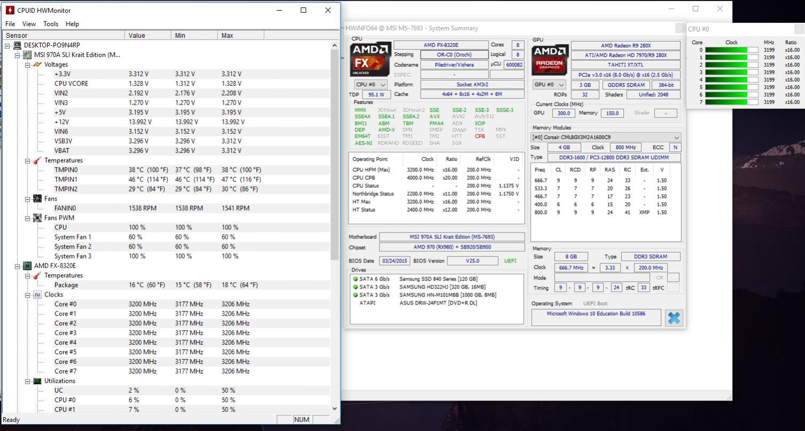
Task: Click the AMD Radeon Graphics logo in HWiNFO
Action: click(x=549, y=59)
